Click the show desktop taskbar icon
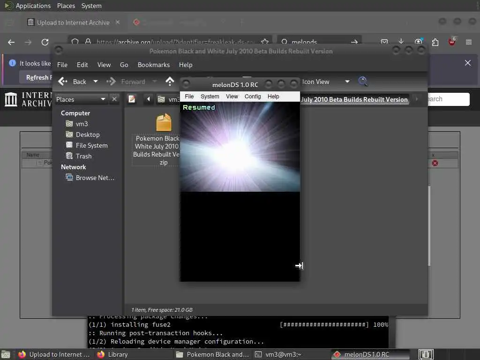This screenshot has width=480, height=360. coord(6,355)
